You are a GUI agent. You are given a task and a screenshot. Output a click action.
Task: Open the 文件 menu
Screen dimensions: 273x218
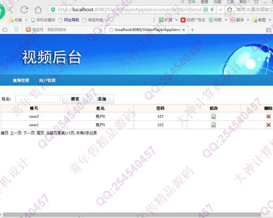pyautogui.click(x=192, y=2)
